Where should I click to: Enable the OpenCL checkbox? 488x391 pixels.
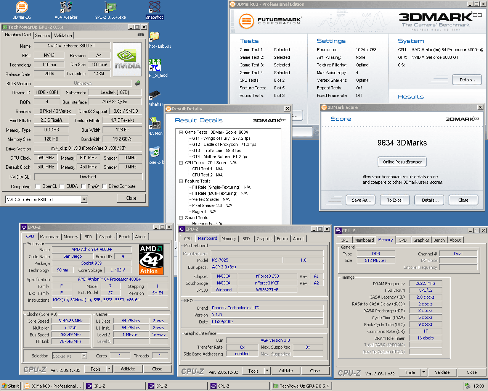pos(38,186)
